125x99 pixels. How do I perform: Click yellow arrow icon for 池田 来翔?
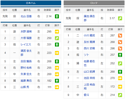(120, 78)
